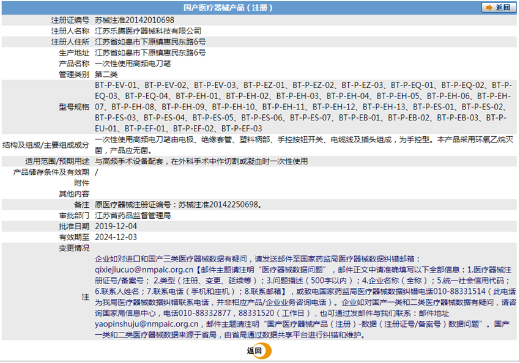Click the 注册证编号 label
This screenshot has height=363, width=520.
[70, 20]
